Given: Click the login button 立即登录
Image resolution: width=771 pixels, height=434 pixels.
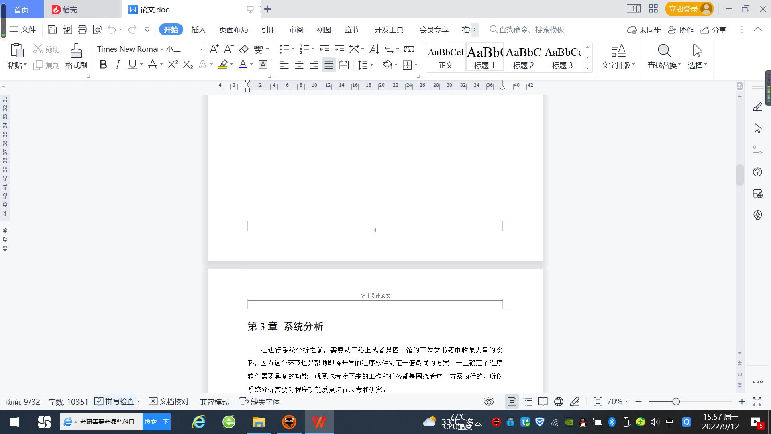Looking at the screenshot, I should pos(689,9).
